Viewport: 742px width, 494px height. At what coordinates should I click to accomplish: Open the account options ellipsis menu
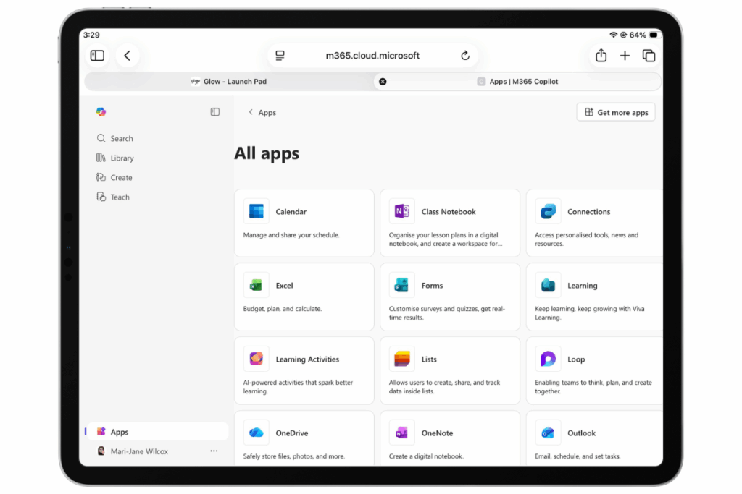[x=214, y=451]
